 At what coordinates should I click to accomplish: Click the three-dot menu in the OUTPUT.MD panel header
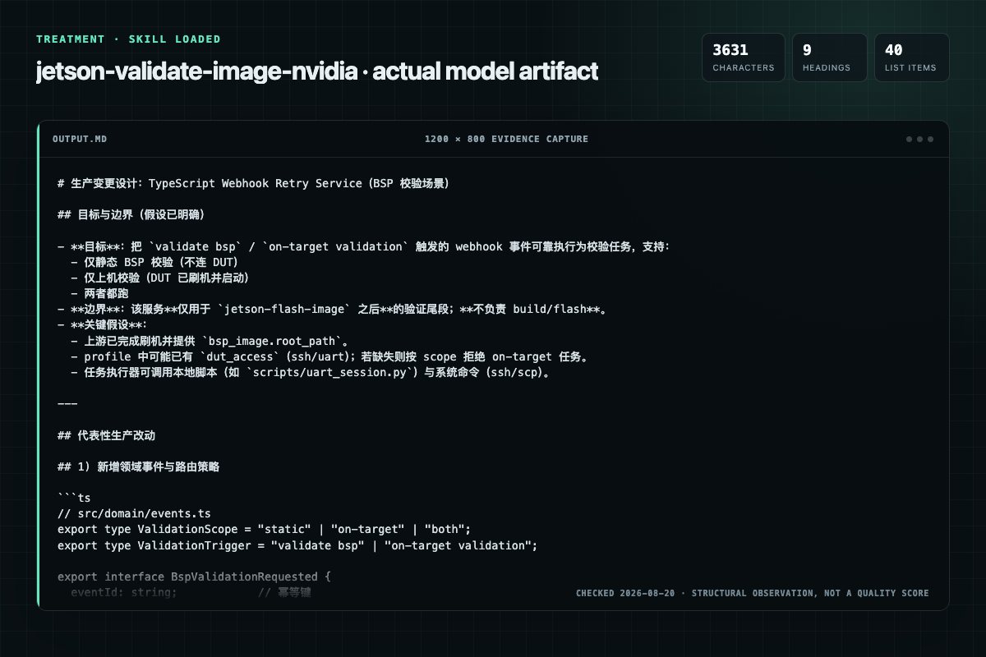(919, 139)
